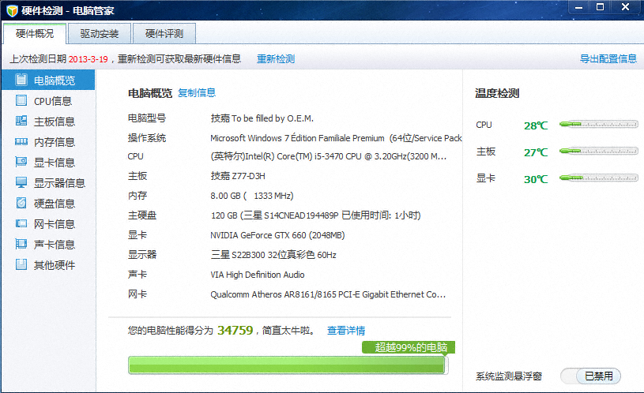Switch to the 驱动安装 tab
This screenshot has height=393, width=644.
pyautogui.click(x=99, y=34)
